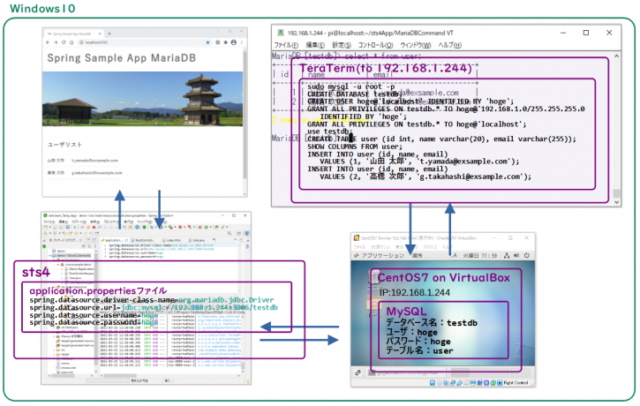
Task: Open Tera Term 設定(S) menu
Action: pyautogui.click(x=343, y=45)
